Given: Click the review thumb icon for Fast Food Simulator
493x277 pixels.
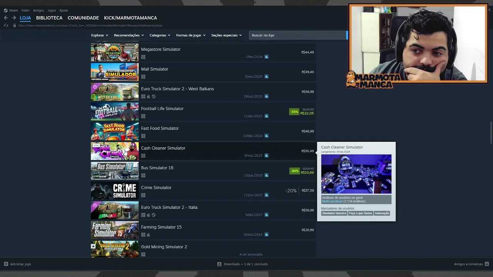Looking at the screenshot, I should [x=267, y=136].
